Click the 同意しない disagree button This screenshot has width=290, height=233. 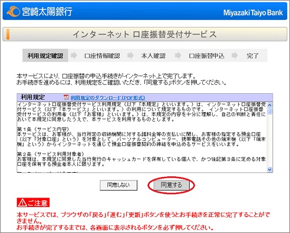pos(118,185)
